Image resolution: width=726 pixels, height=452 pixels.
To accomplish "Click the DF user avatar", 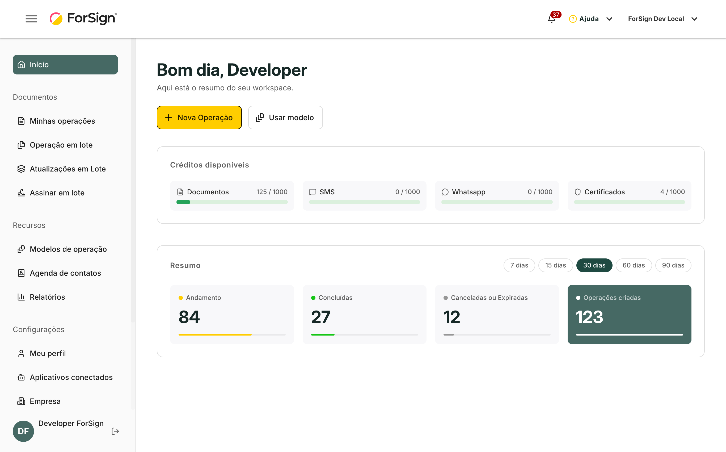I will pyautogui.click(x=23, y=431).
